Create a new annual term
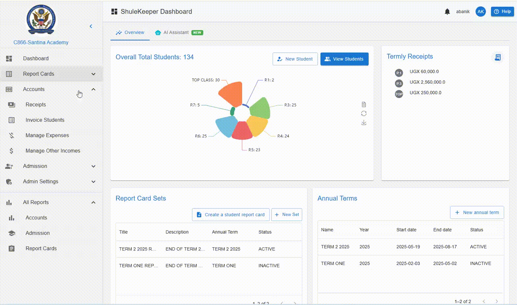The width and height of the screenshot is (517, 305). [477, 212]
